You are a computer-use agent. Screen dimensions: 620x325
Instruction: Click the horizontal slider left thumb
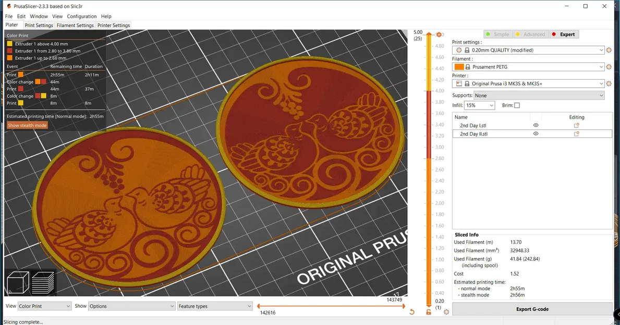[x=258, y=306]
